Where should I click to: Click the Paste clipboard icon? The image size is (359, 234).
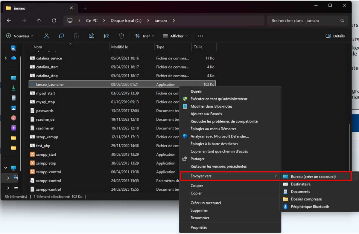[x=77, y=36]
